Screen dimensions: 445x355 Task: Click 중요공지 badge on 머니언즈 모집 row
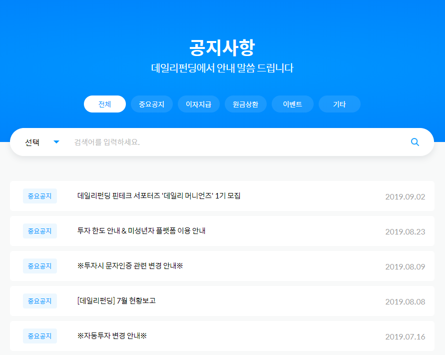click(40, 196)
